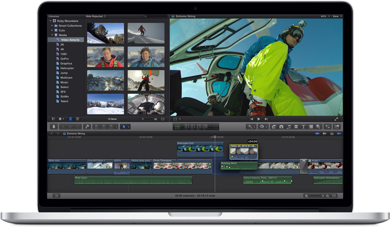The height and width of the screenshot is (228, 390).
Task: Show the Effects browser icon
Action: (274, 126)
